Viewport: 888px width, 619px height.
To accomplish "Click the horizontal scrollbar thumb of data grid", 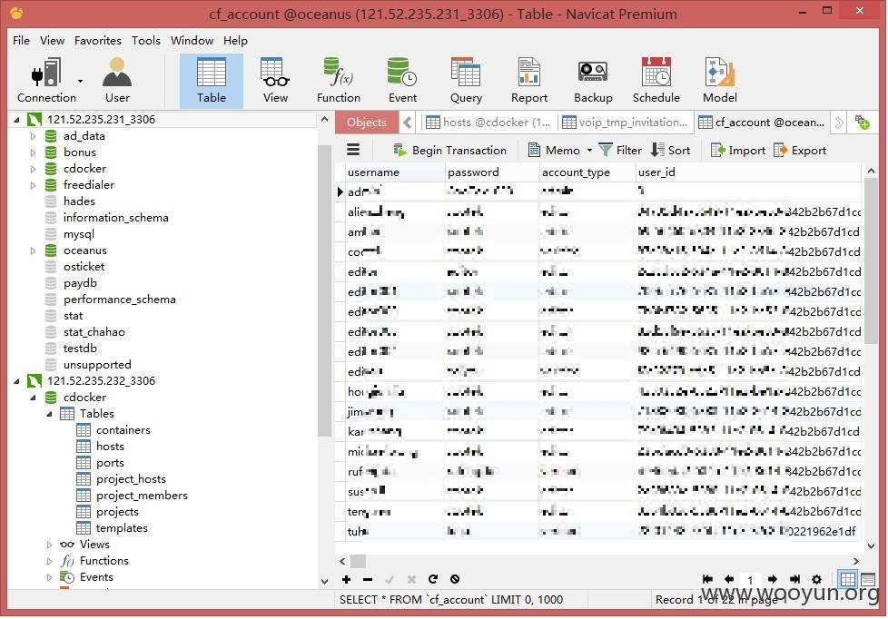I will (358, 561).
